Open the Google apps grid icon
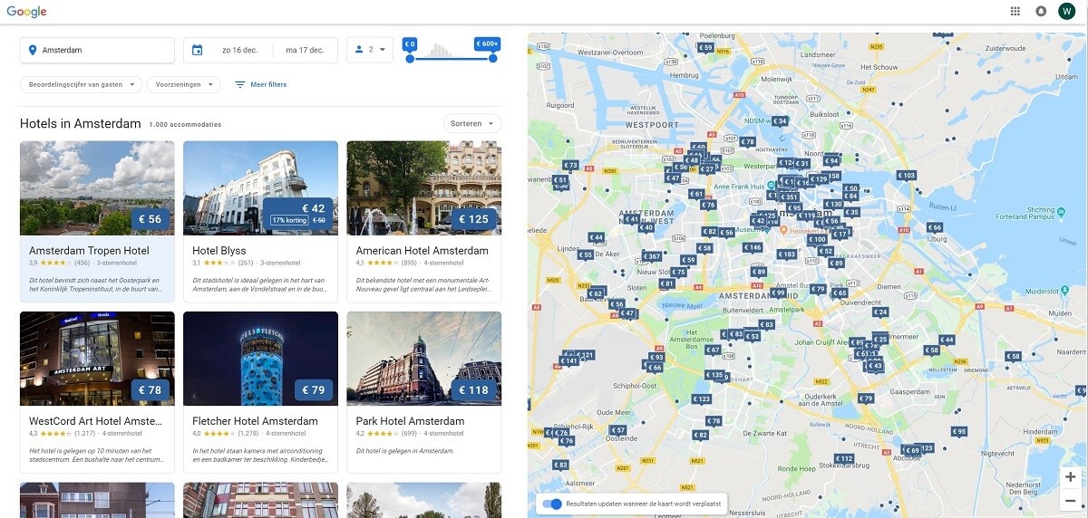The width and height of the screenshot is (1088, 518). point(1015,11)
